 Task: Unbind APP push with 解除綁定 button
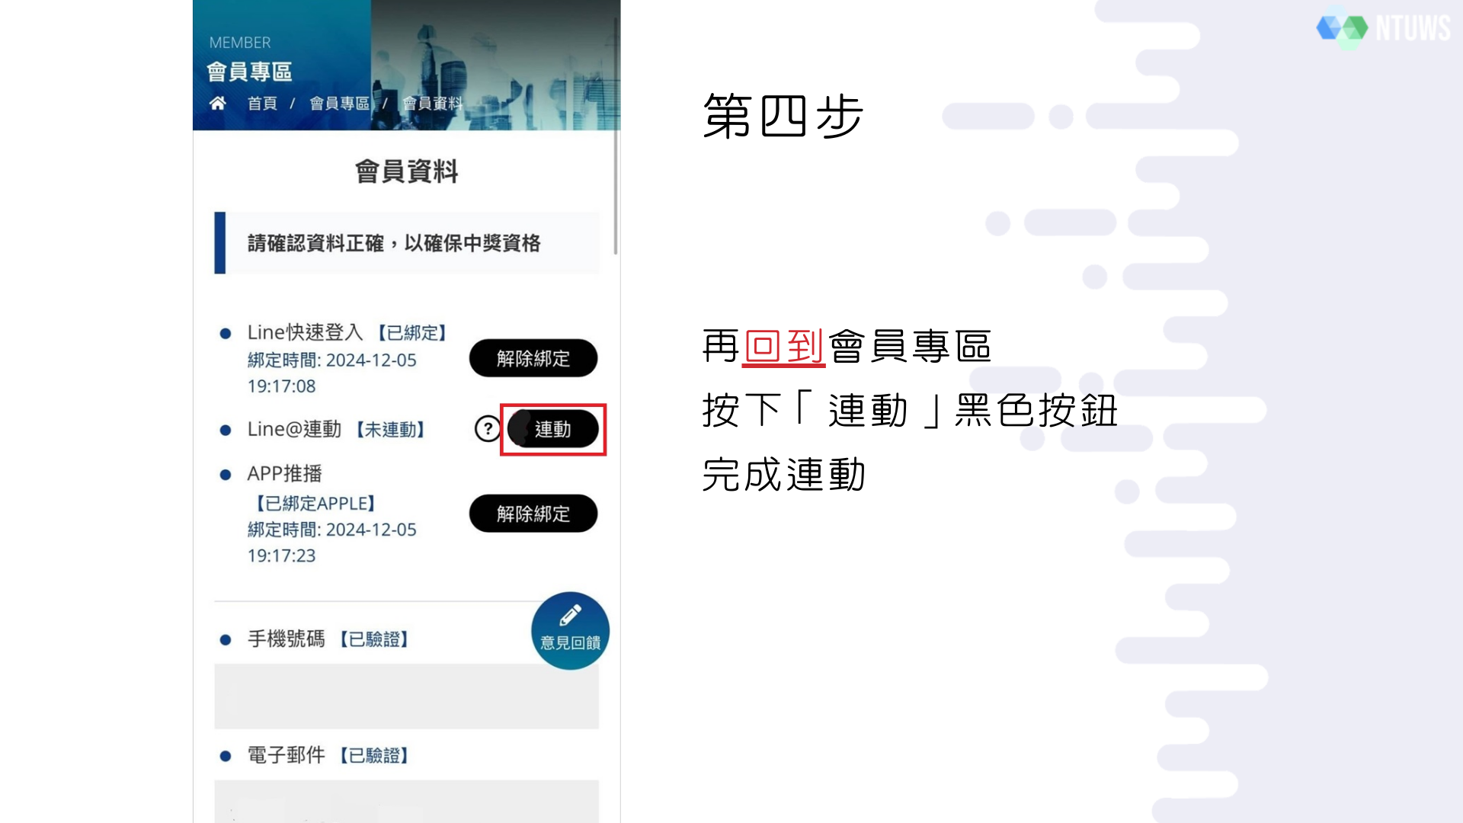tap(533, 514)
